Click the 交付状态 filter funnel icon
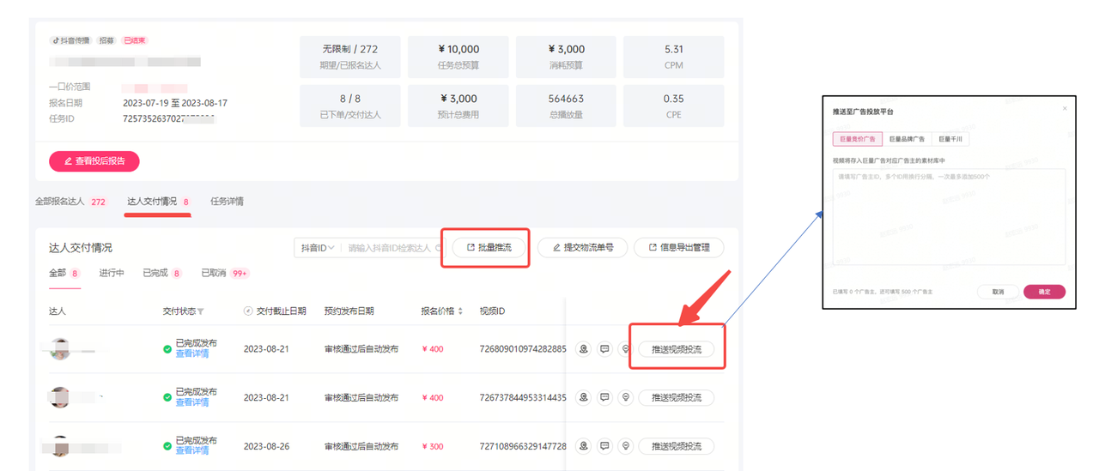Image resolution: width=1099 pixels, height=471 pixels. coord(201,311)
